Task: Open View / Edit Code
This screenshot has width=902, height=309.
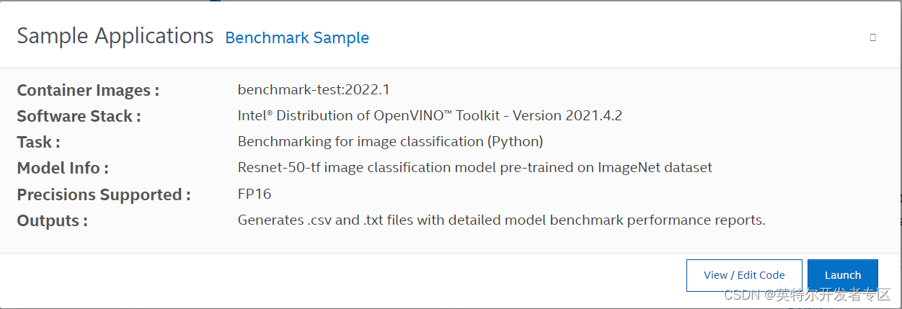Action: click(x=744, y=275)
